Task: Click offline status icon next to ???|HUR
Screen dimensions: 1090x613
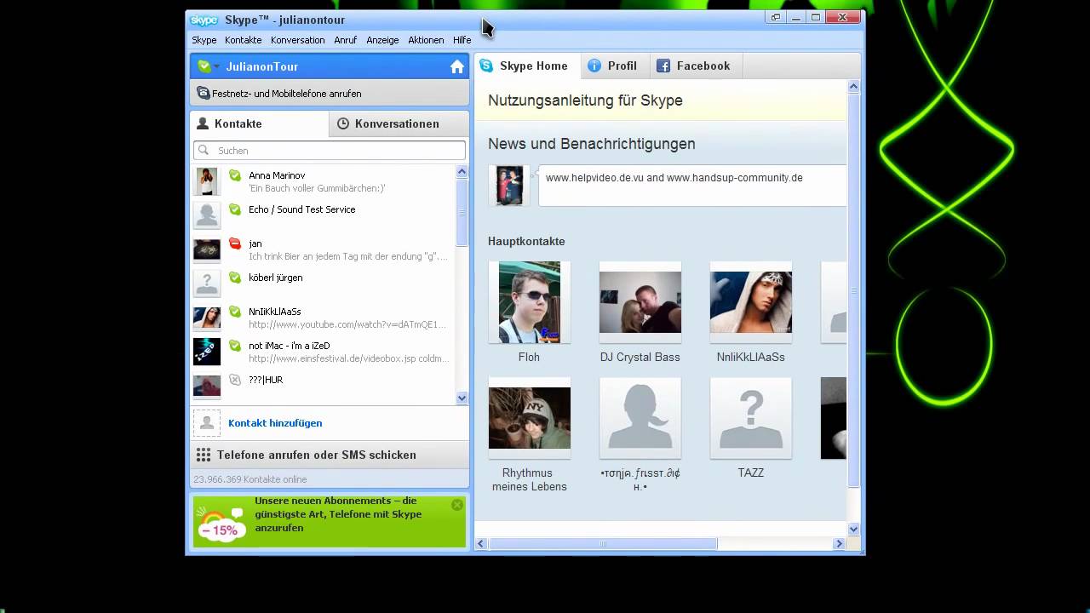Action: tap(235, 380)
